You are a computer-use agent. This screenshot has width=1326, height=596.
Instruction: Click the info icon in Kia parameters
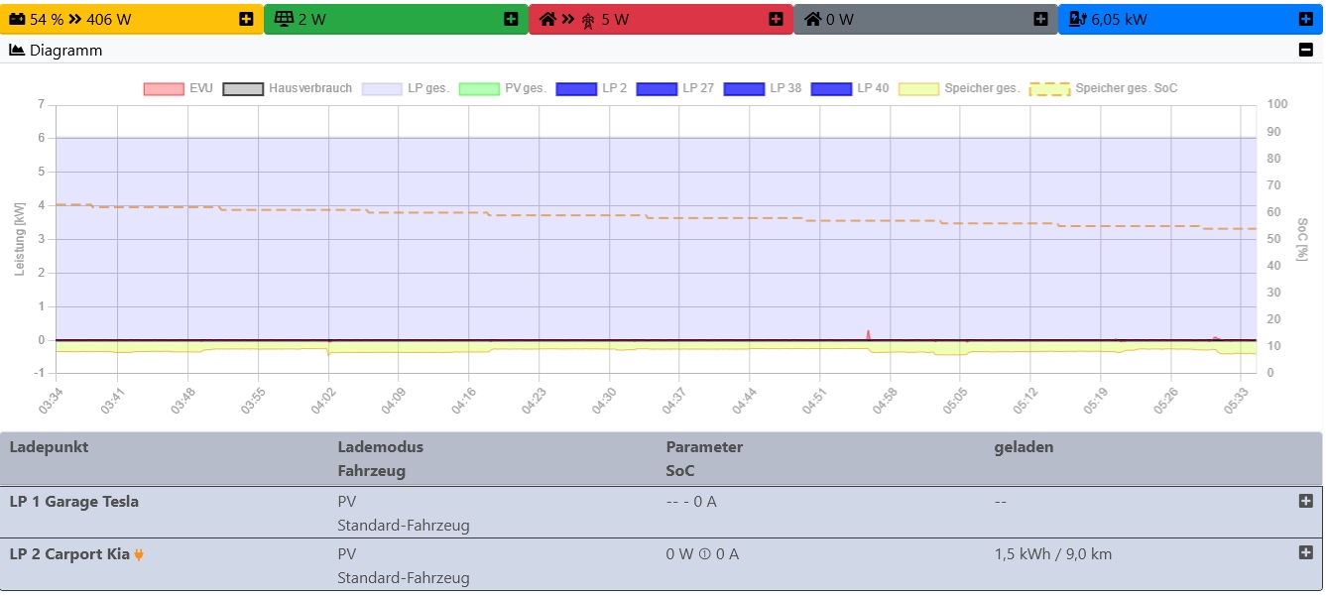(x=704, y=554)
